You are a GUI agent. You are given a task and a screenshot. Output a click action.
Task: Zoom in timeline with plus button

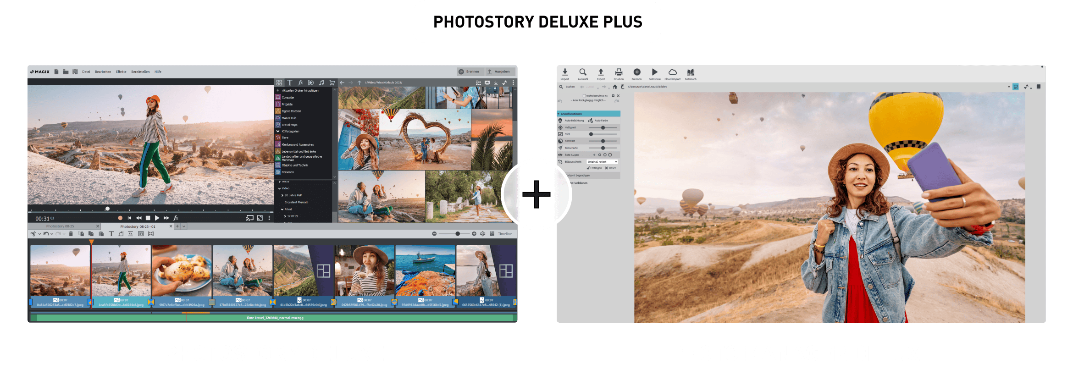coord(474,234)
